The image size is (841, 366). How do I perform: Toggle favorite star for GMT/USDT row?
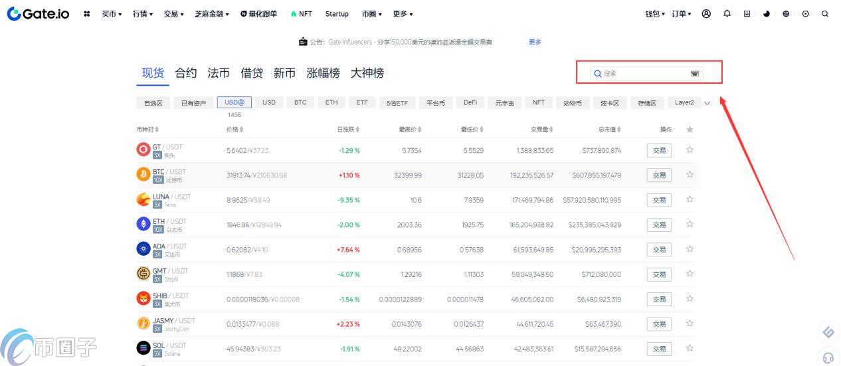point(690,274)
